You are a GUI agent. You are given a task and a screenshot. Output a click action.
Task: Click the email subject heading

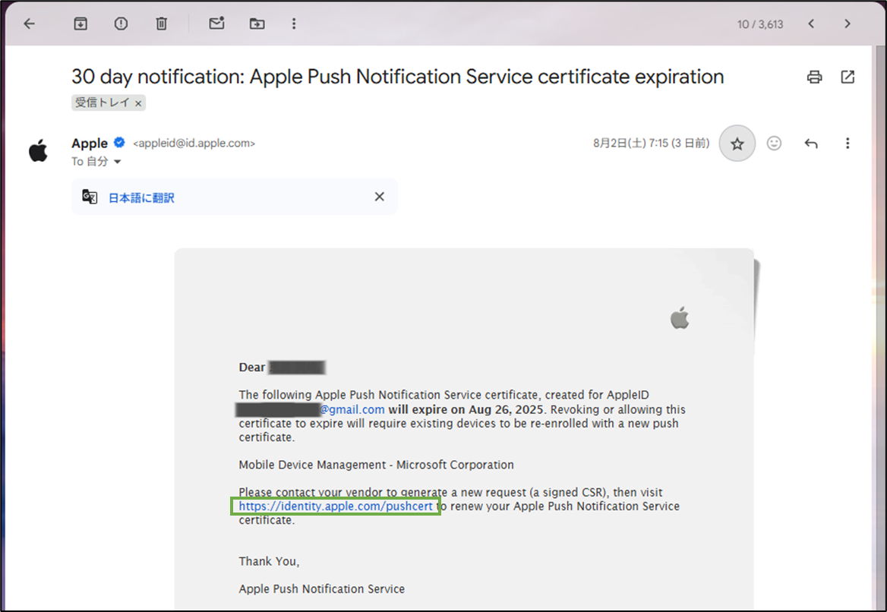(398, 77)
